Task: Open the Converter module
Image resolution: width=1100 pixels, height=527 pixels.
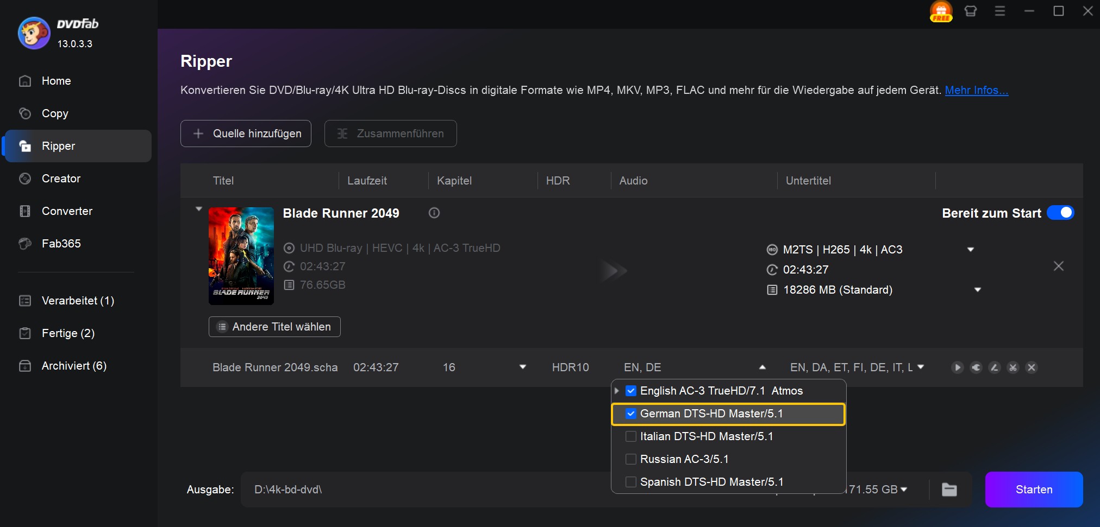Action: point(67,211)
